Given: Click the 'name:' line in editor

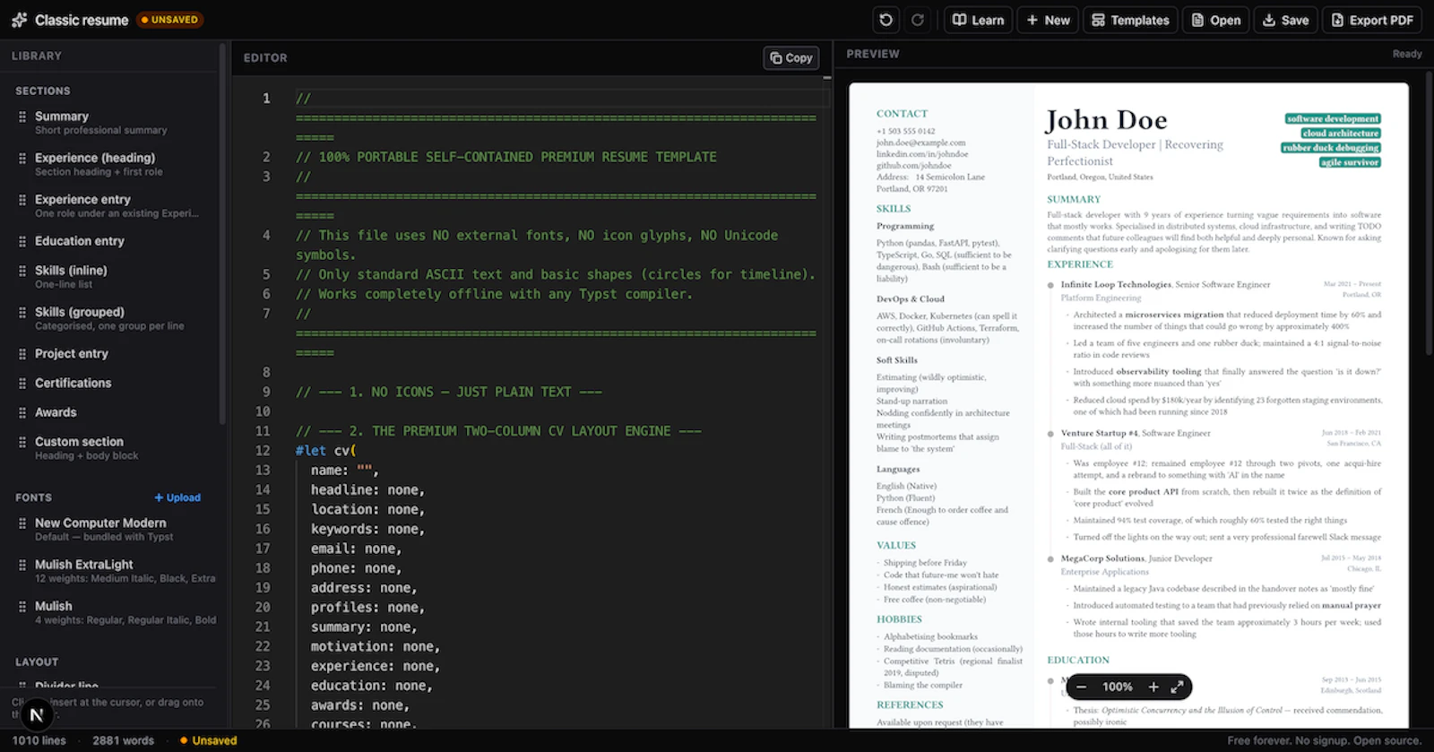Looking at the screenshot, I should [x=344, y=471].
